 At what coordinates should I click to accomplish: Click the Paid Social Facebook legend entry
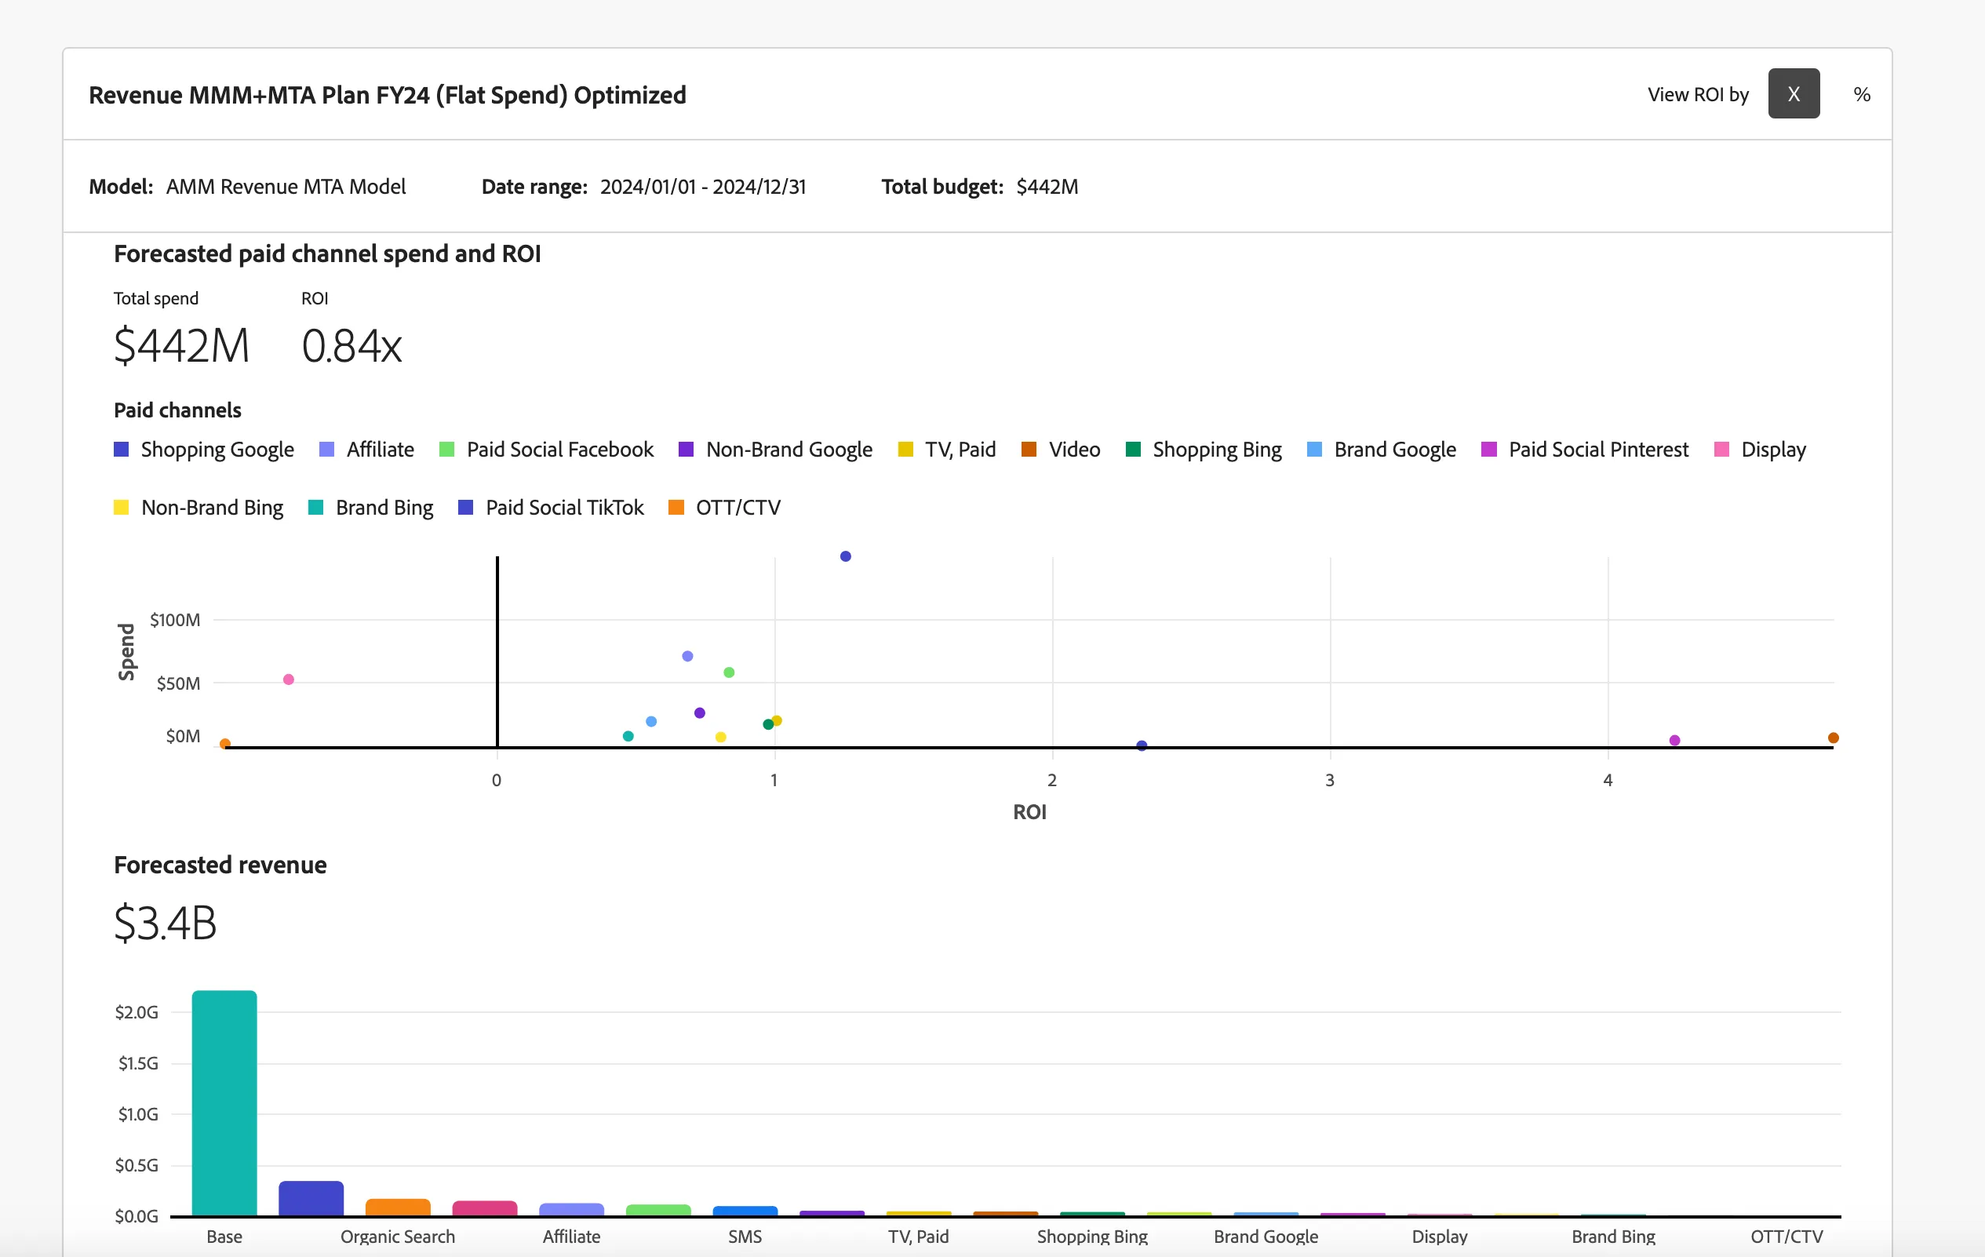[546, 450]
